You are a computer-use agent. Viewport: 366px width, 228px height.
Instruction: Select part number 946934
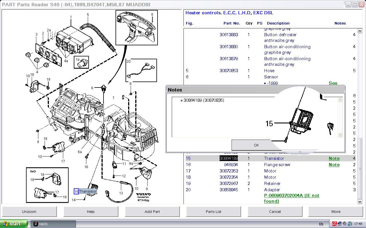(x=231, y=165)
